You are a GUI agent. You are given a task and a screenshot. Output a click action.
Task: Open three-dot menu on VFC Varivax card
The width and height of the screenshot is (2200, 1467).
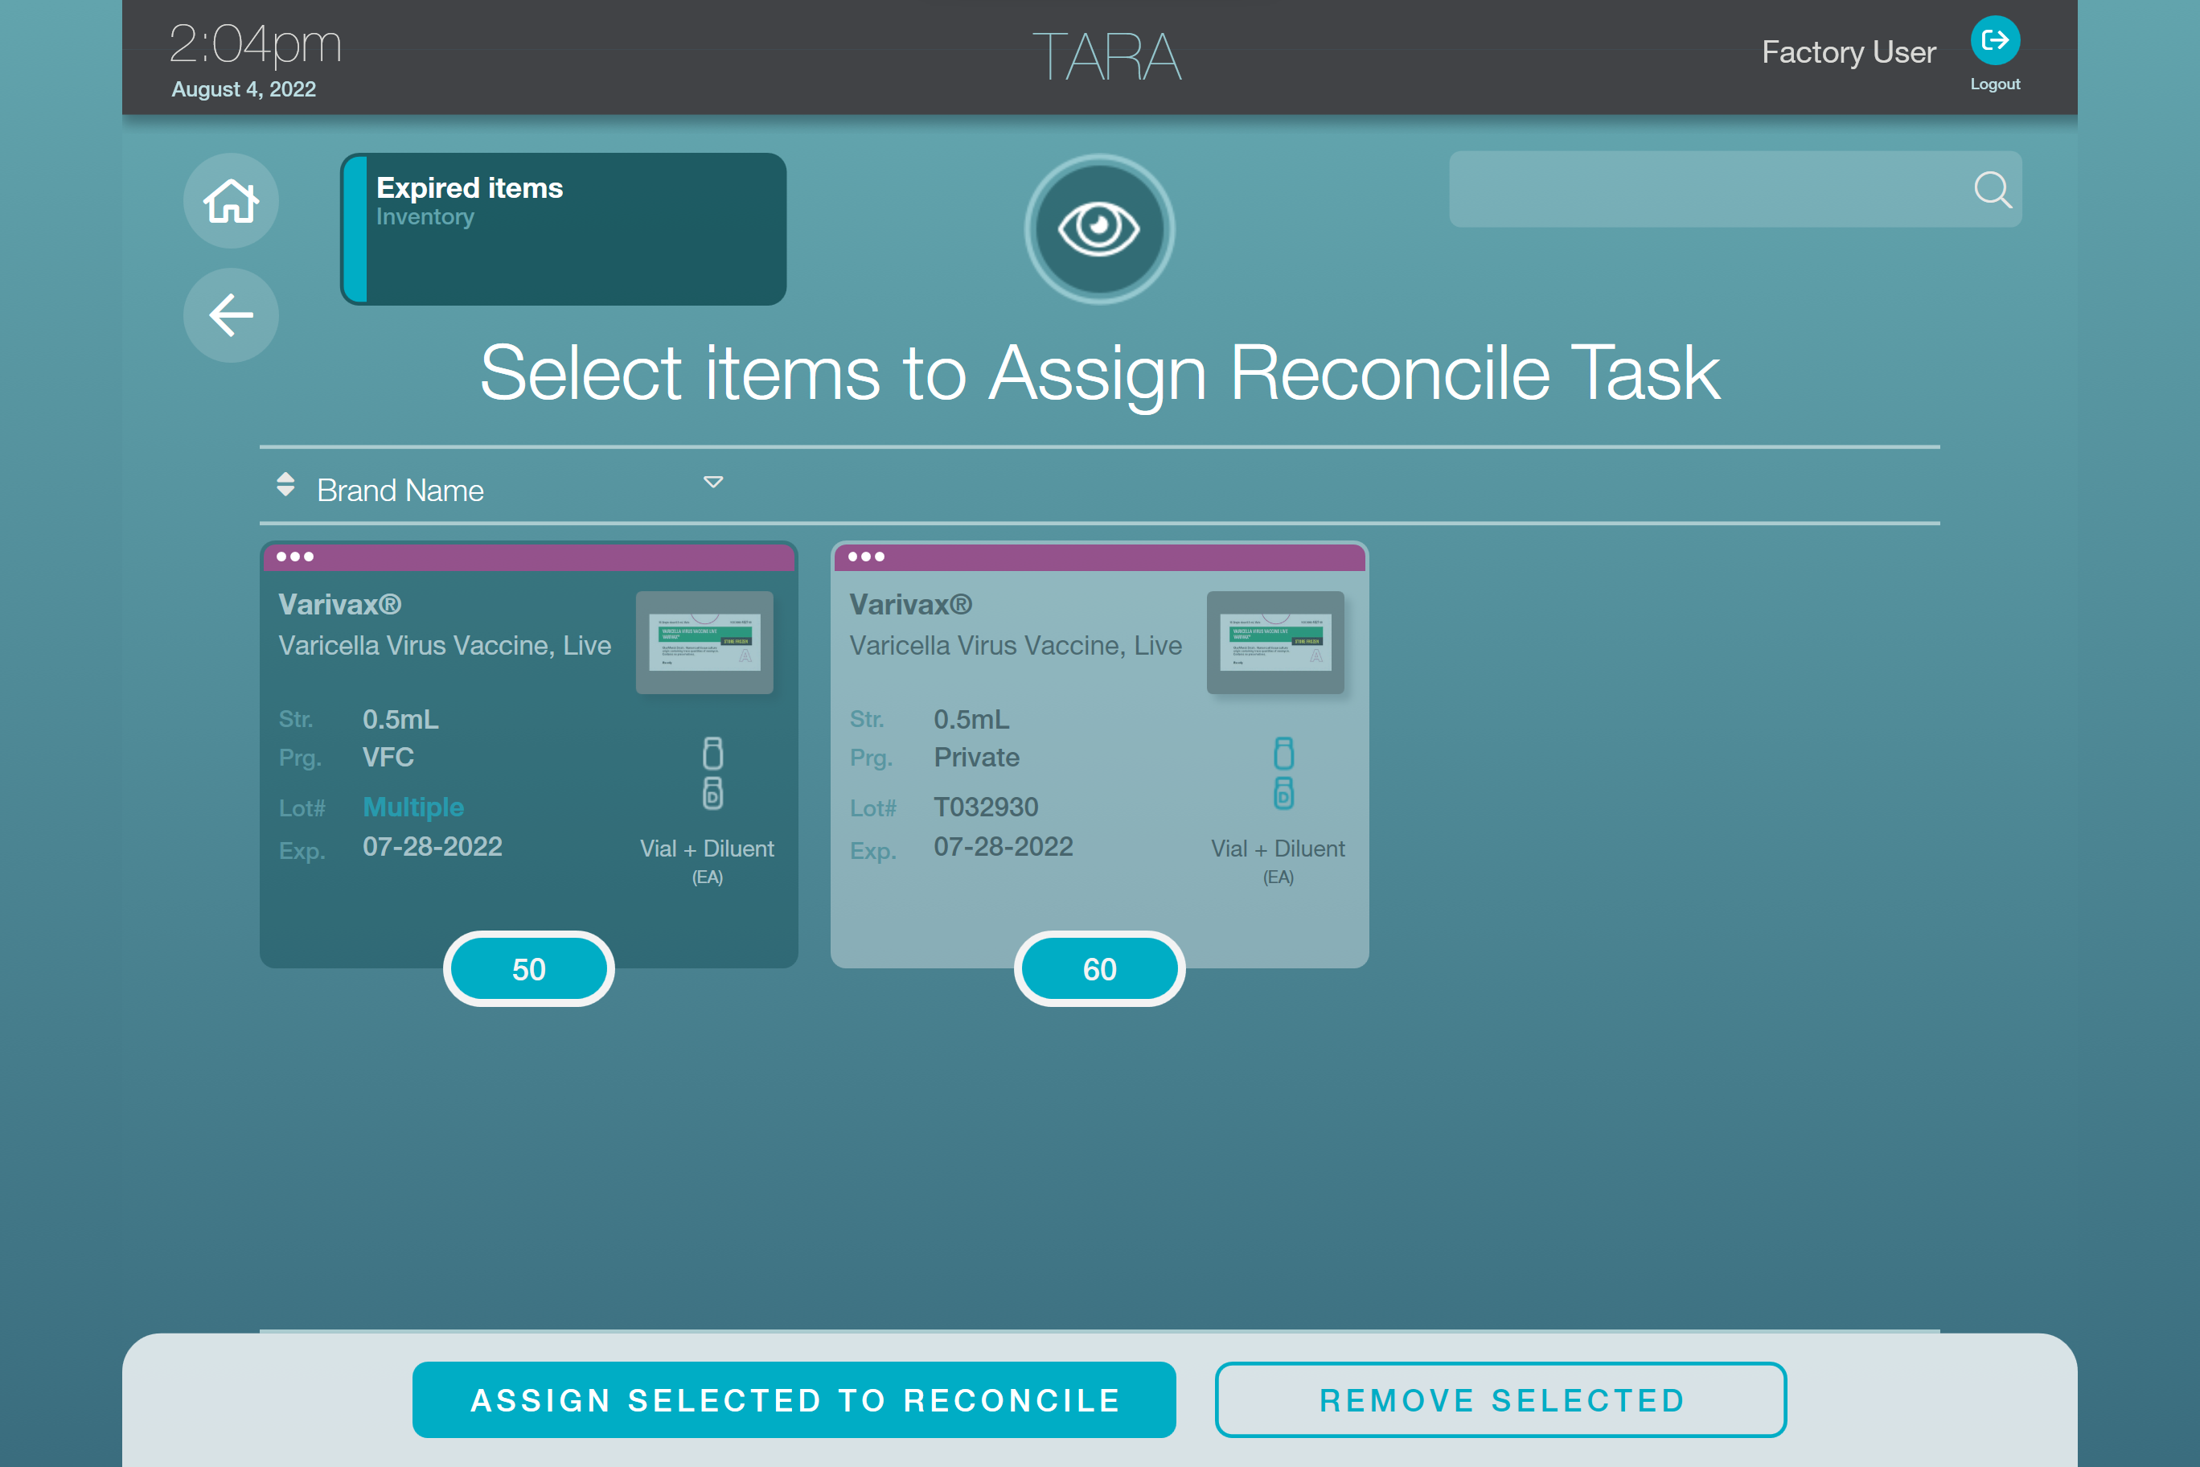pos(294,557)
